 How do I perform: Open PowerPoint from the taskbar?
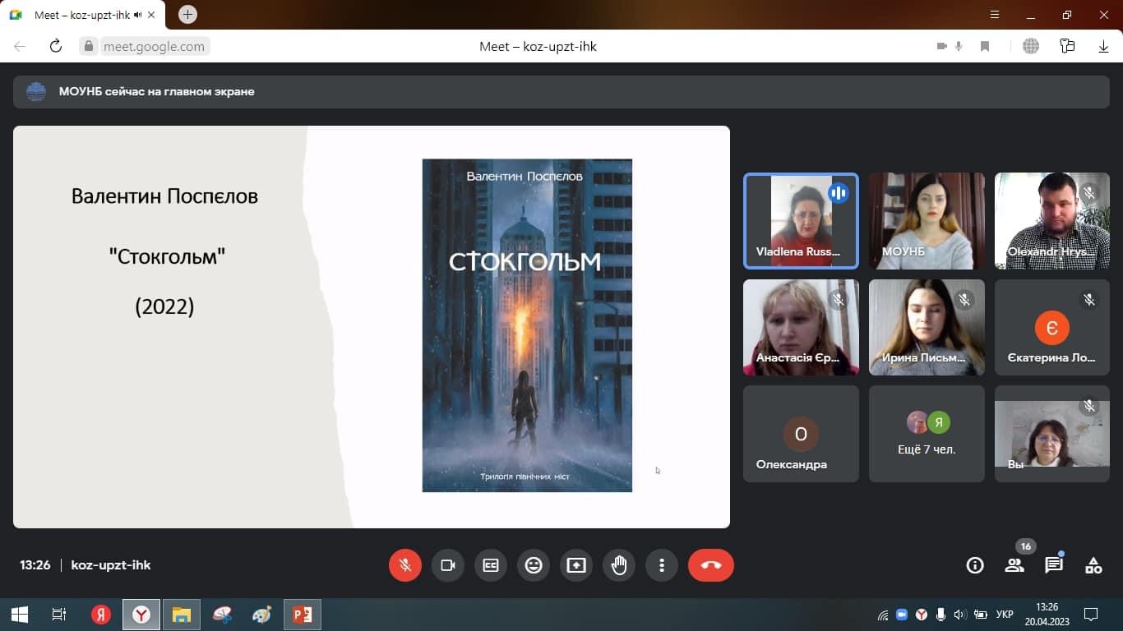tap(303, 615)
